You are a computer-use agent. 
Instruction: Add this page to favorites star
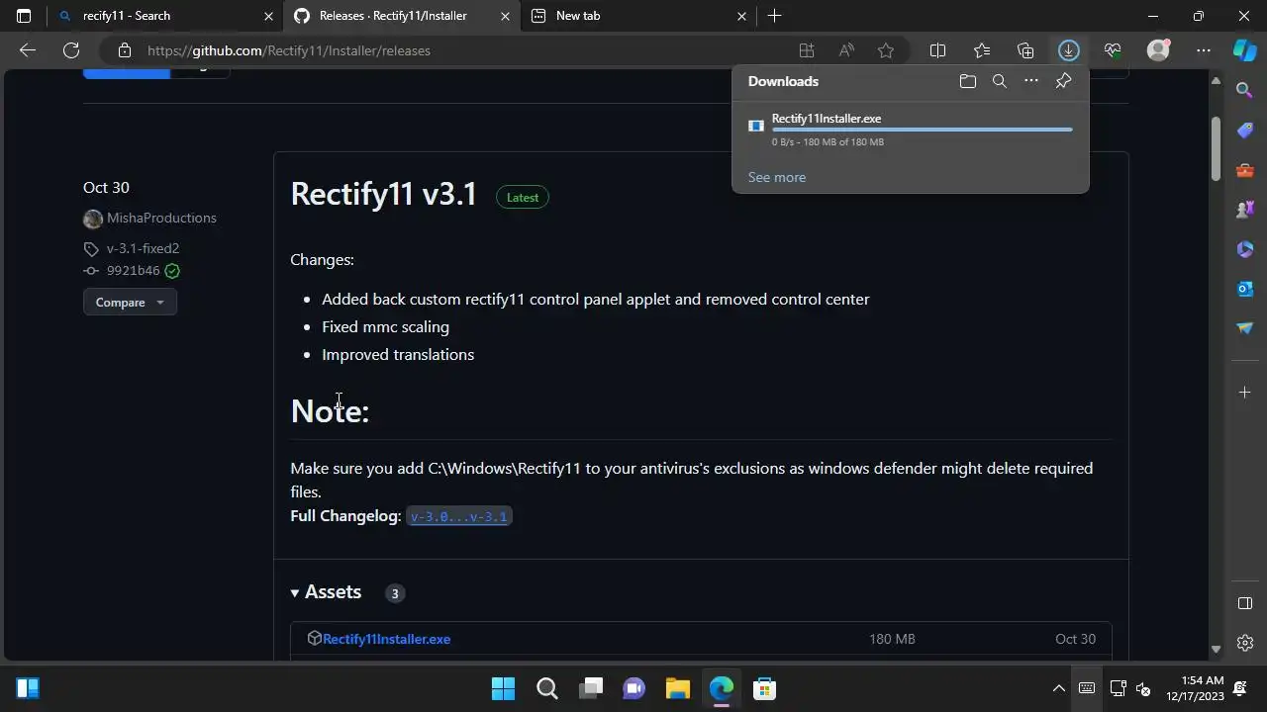(886, 50)
